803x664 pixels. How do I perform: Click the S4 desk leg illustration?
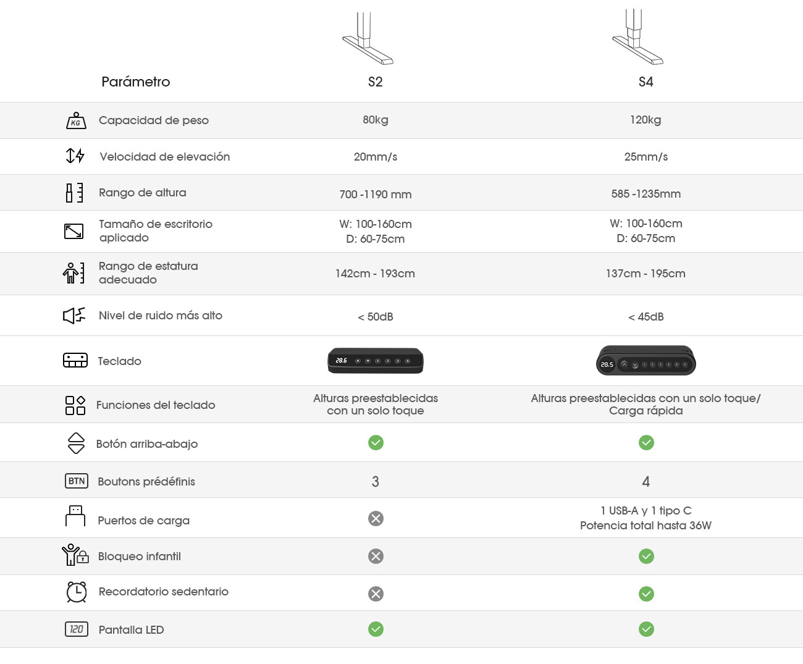pyautogui.click(x=637, y=36)
